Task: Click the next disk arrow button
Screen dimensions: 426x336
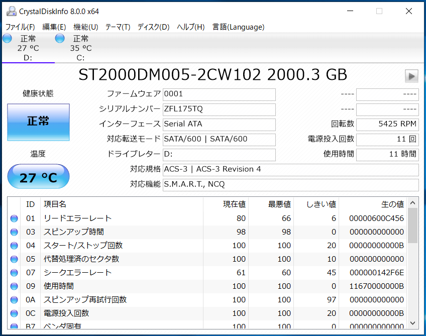Action: [411, 76]
